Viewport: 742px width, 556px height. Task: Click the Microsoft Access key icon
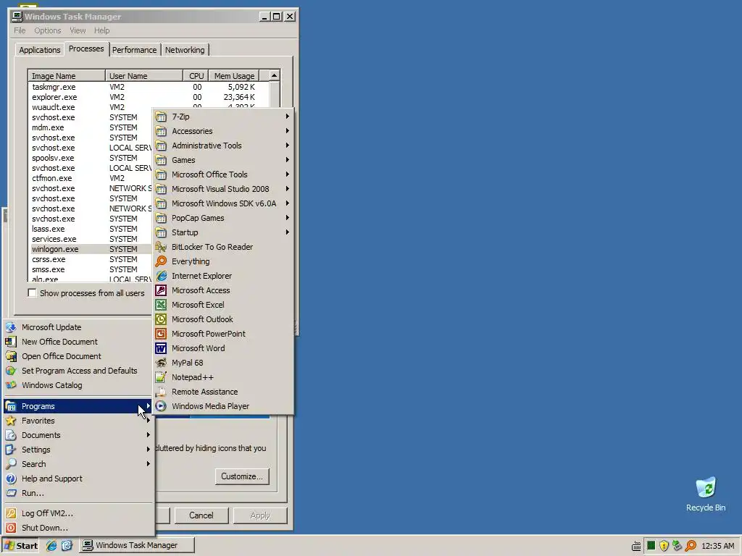(x=162, y=291)
